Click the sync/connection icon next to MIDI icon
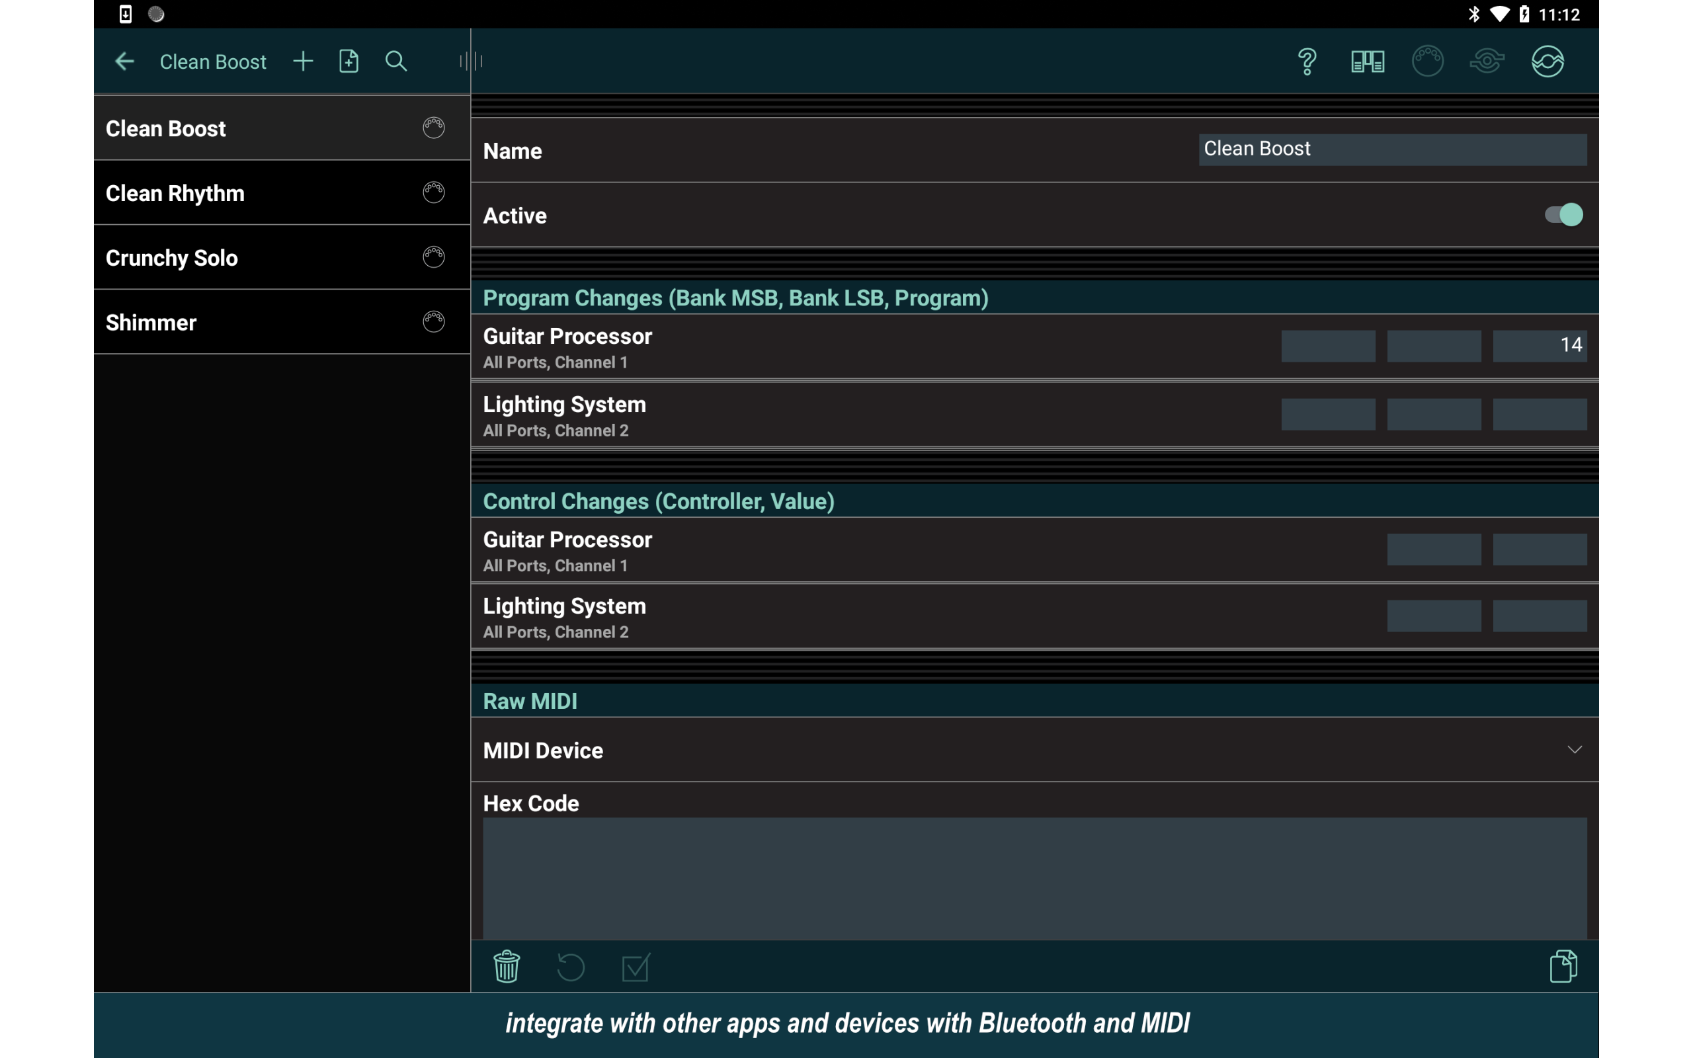The width and height of the screenshot is (1693, 1058). click(x=1487, y=61)
